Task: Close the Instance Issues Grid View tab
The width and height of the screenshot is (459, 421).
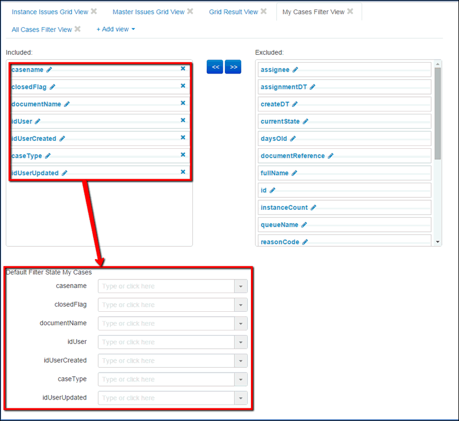Action: click(94, 11)
